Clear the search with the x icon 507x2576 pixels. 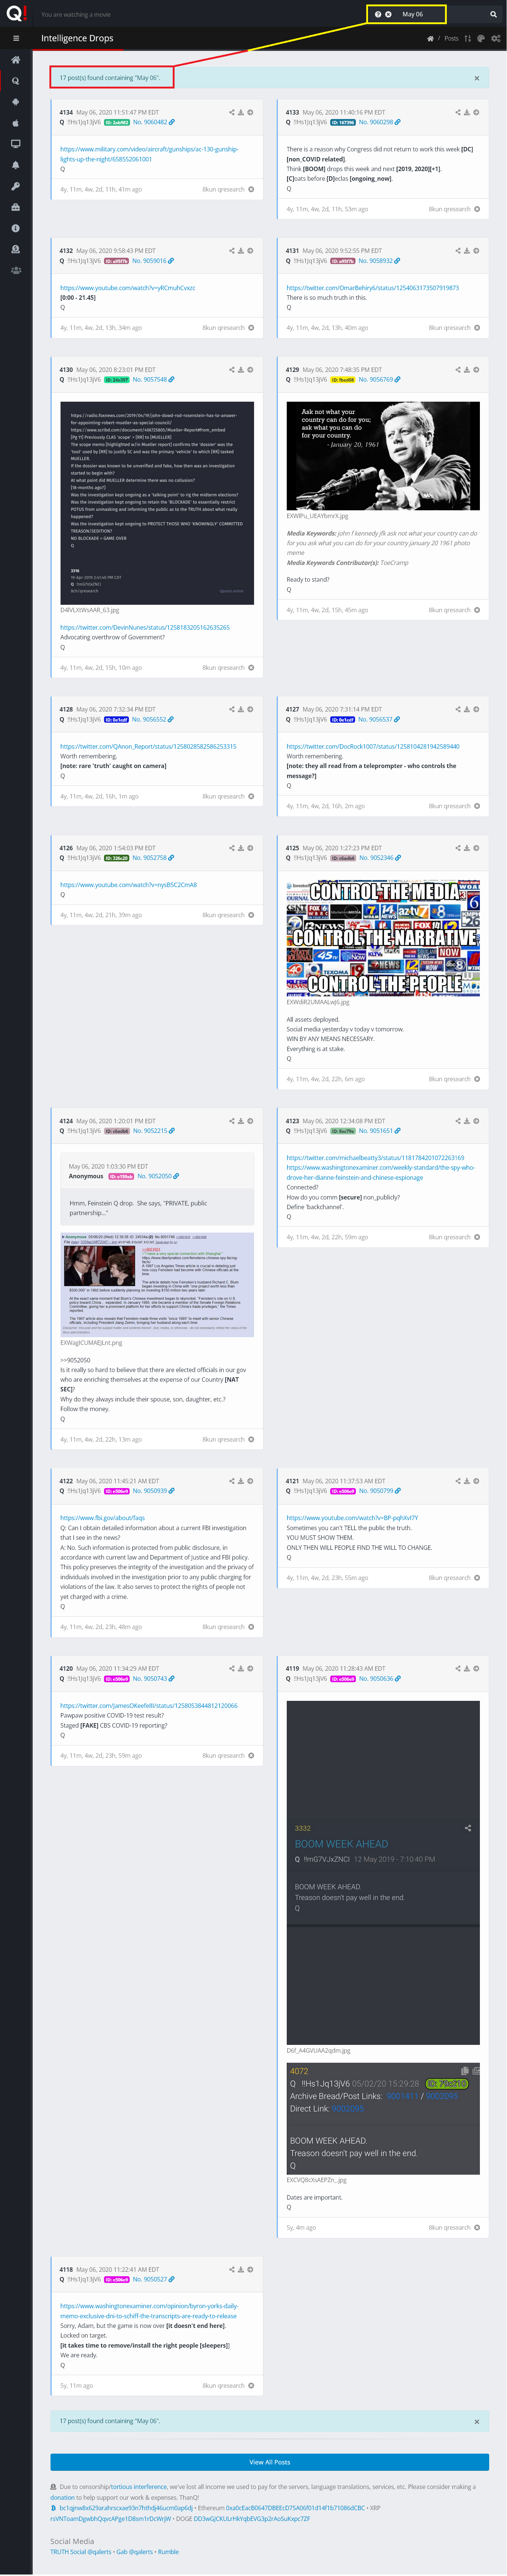(388, 14)
